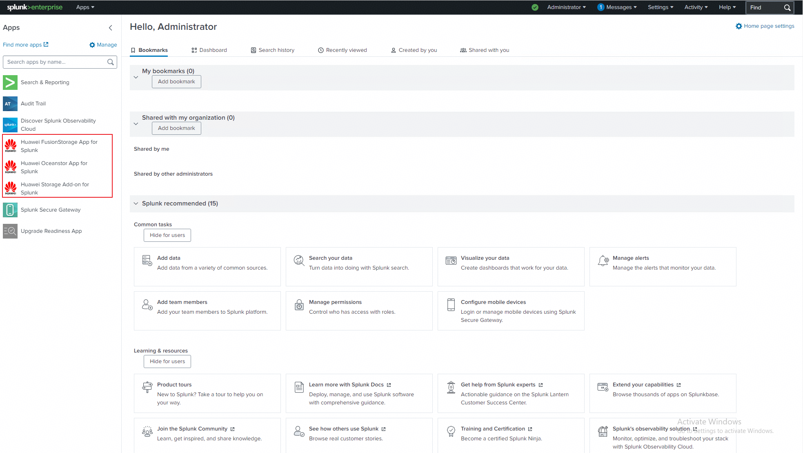Launch Huawei Oceanstor App icon
Viewport: 803px width, 453px height.
click(x=10, y=167)
